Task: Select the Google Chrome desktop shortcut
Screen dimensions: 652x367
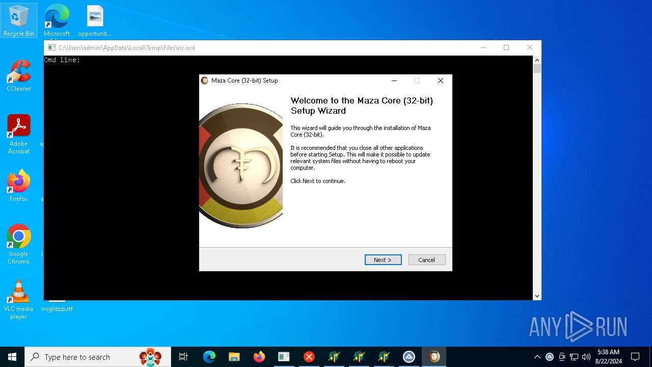Action: click(19, 245)
